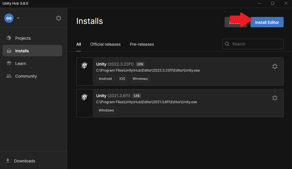Click the Installs page heading
This screenshot has height=169, width=292.
coord(90,21)
